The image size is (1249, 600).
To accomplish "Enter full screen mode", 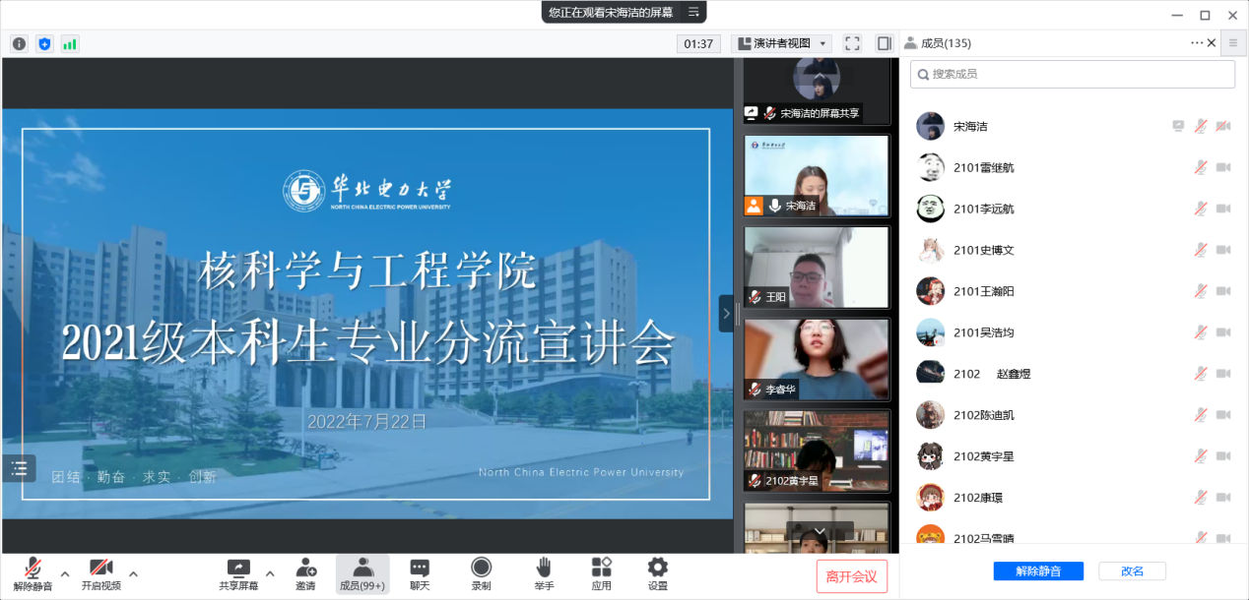I will [x=852, y=43].
